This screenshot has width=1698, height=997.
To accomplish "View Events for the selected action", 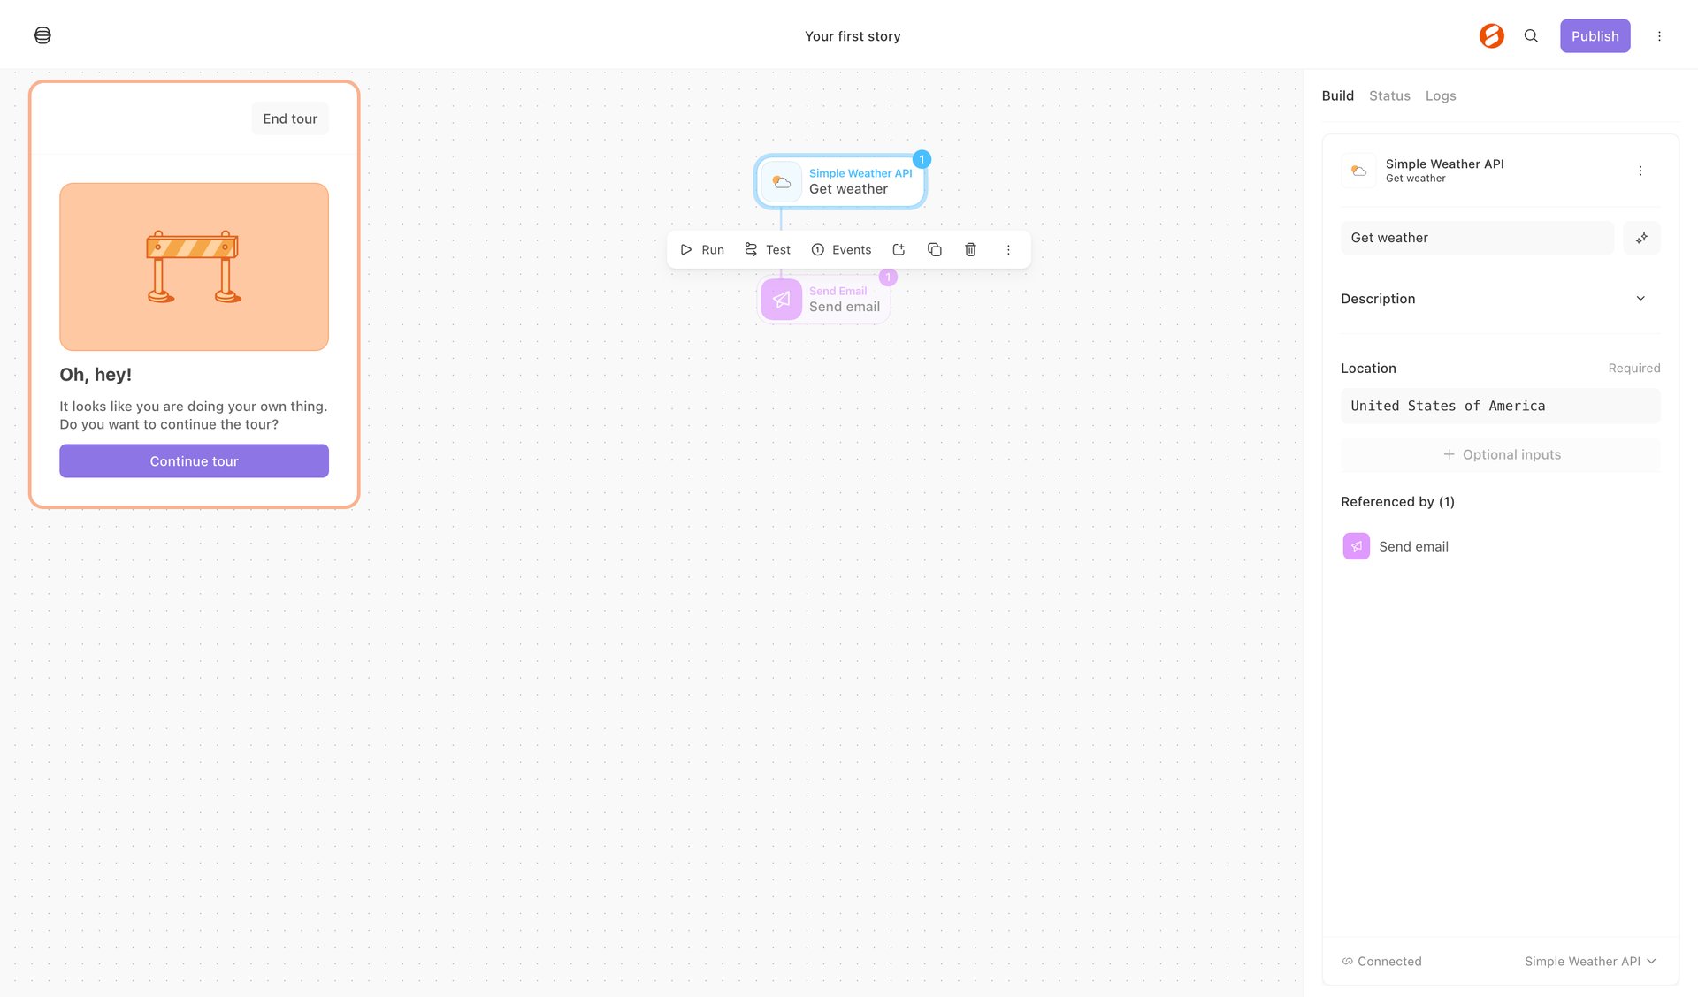I will [x=841, y=249].
